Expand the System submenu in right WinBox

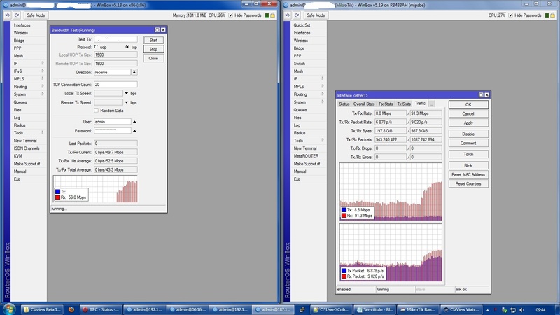(323, 101)
